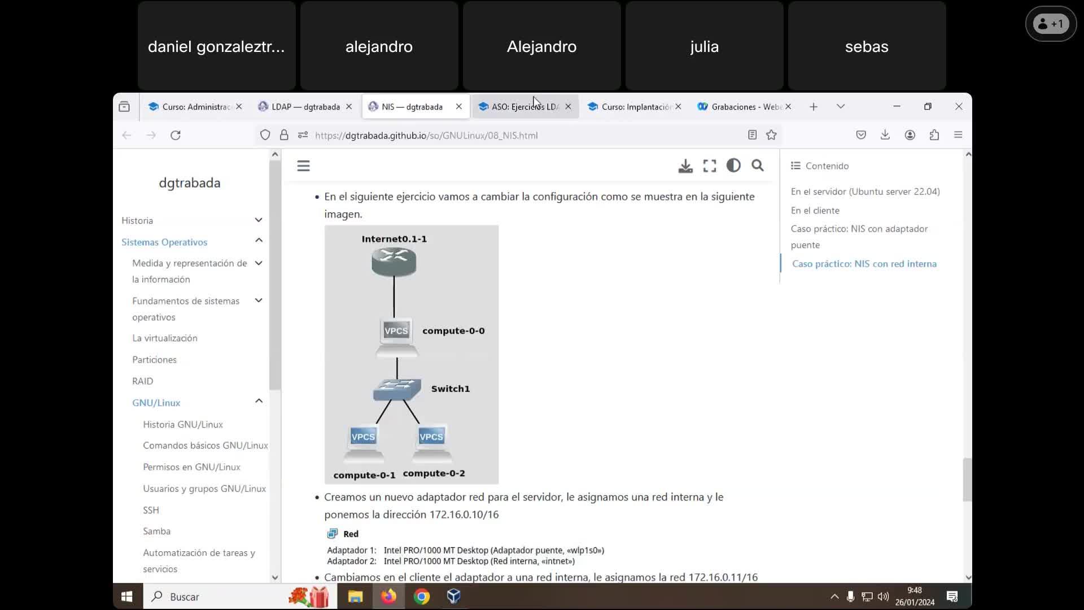Click the main page vertical scrollbar thumb
This screenshot has height=610, width=1084.
coord(967,480)
